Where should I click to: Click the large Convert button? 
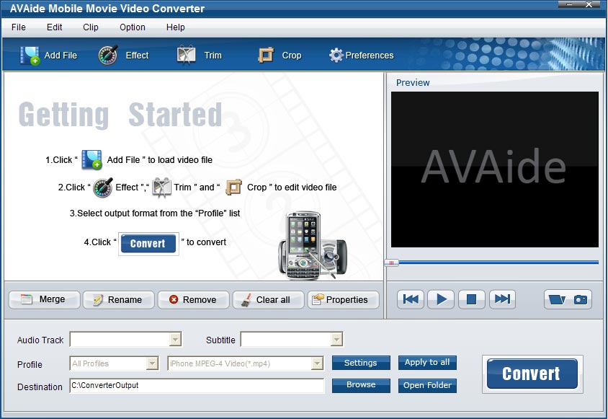click(x=532, y=374)
